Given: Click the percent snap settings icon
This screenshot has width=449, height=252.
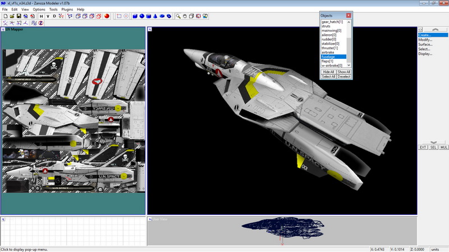Looking at the screenshot, I should 34,23.
